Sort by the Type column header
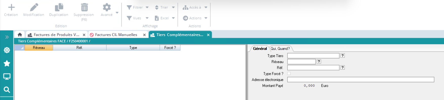This screenshot has width=444, height=100. (x=133, y=47)
